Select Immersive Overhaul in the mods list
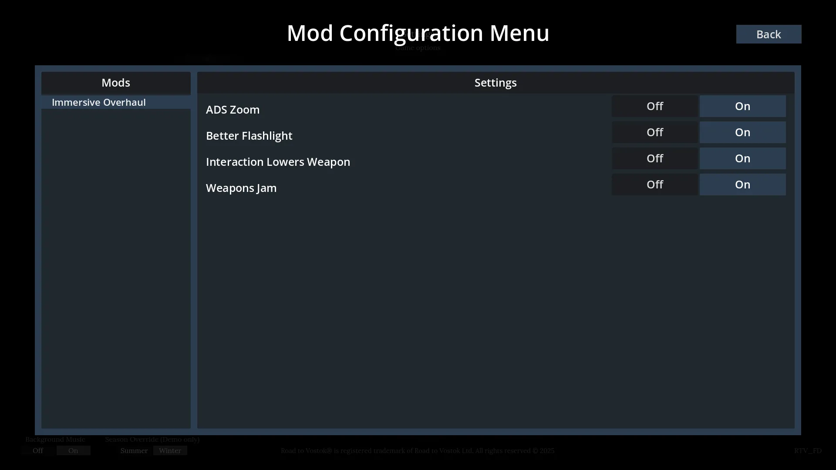 point(99,102)
